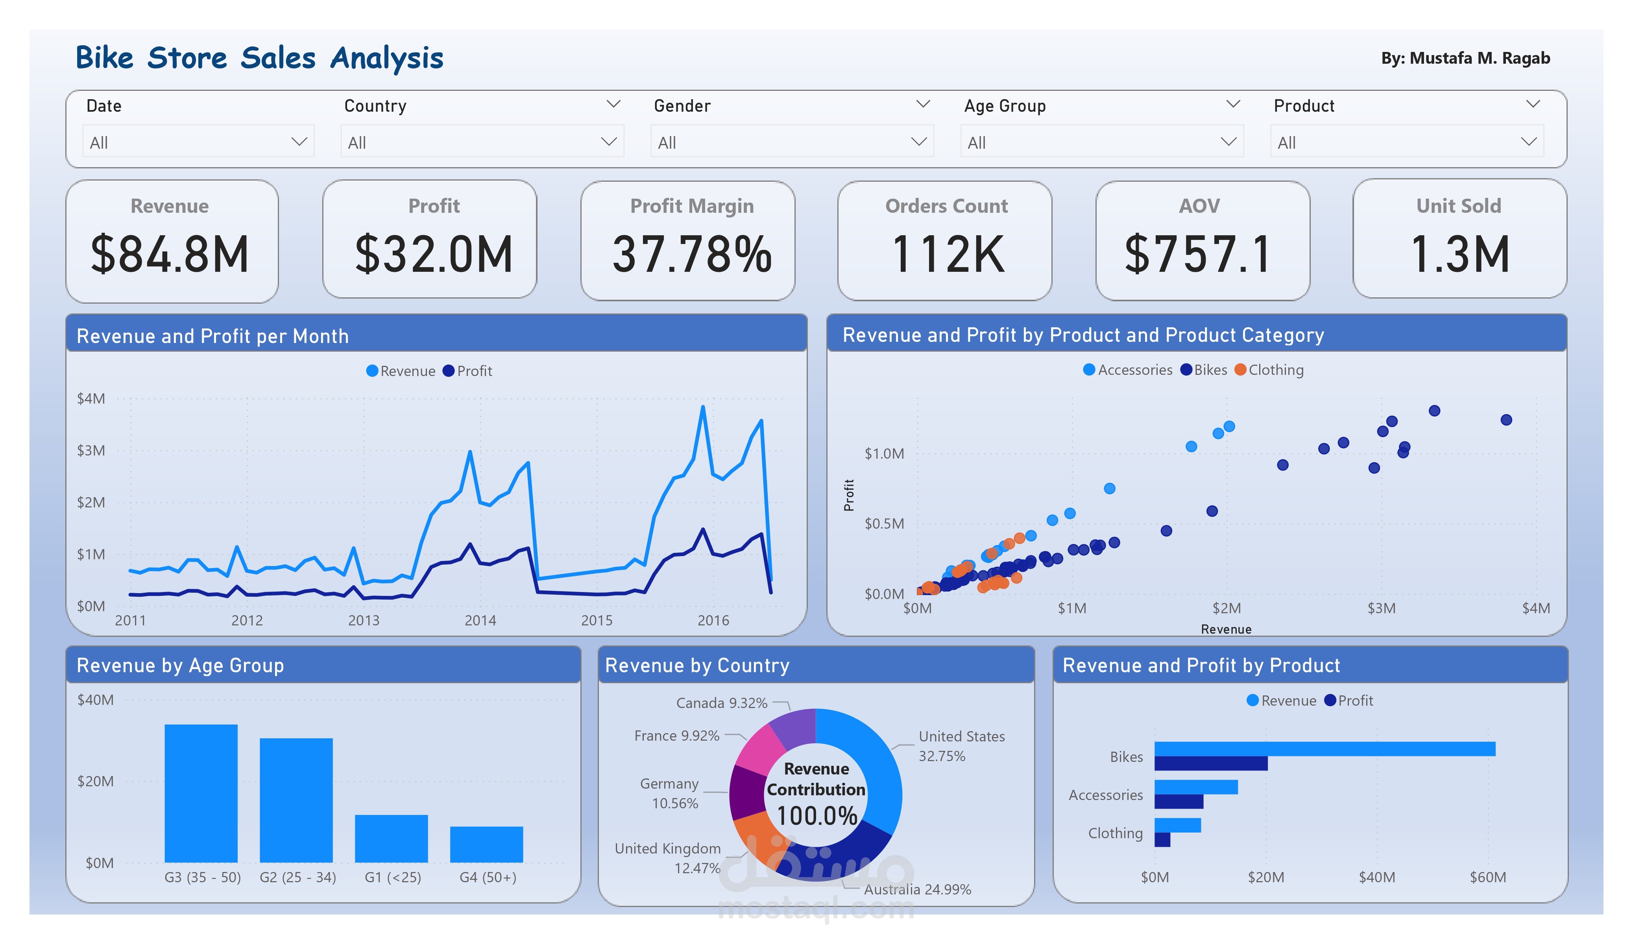
Task: Click the chevron beside the Country header
Action: (x=613, y=104)
